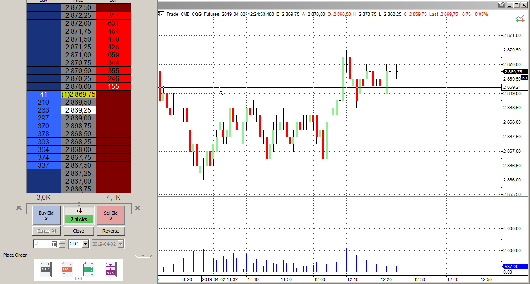Select the LMT limit order icon

tap(67, 269)
